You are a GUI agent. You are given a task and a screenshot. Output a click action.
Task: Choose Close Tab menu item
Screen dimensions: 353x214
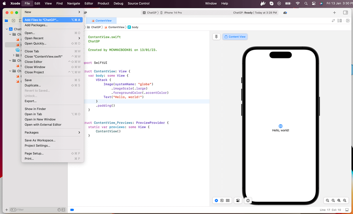click(x=52, y=51)
